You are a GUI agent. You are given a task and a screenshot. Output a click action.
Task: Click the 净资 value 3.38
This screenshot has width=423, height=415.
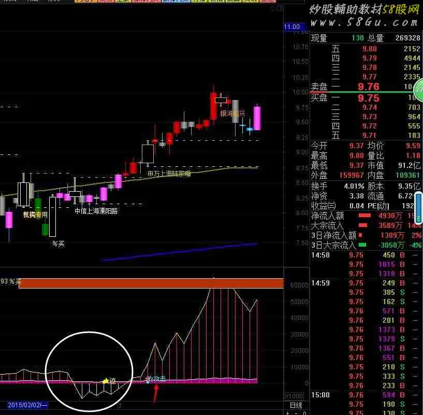[x=356, y=196]
